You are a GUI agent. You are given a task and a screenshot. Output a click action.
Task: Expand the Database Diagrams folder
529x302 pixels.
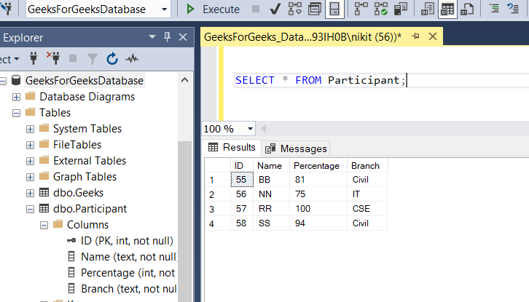[16, 97]
